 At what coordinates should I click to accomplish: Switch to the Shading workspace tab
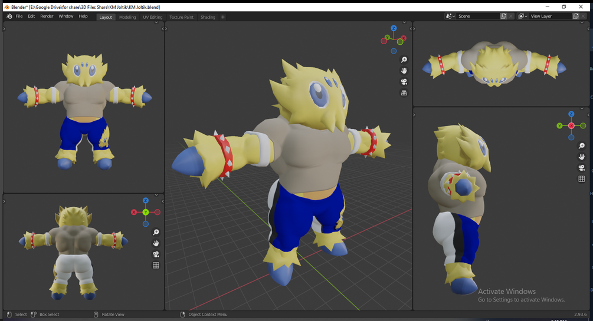(x=208, y=17)
